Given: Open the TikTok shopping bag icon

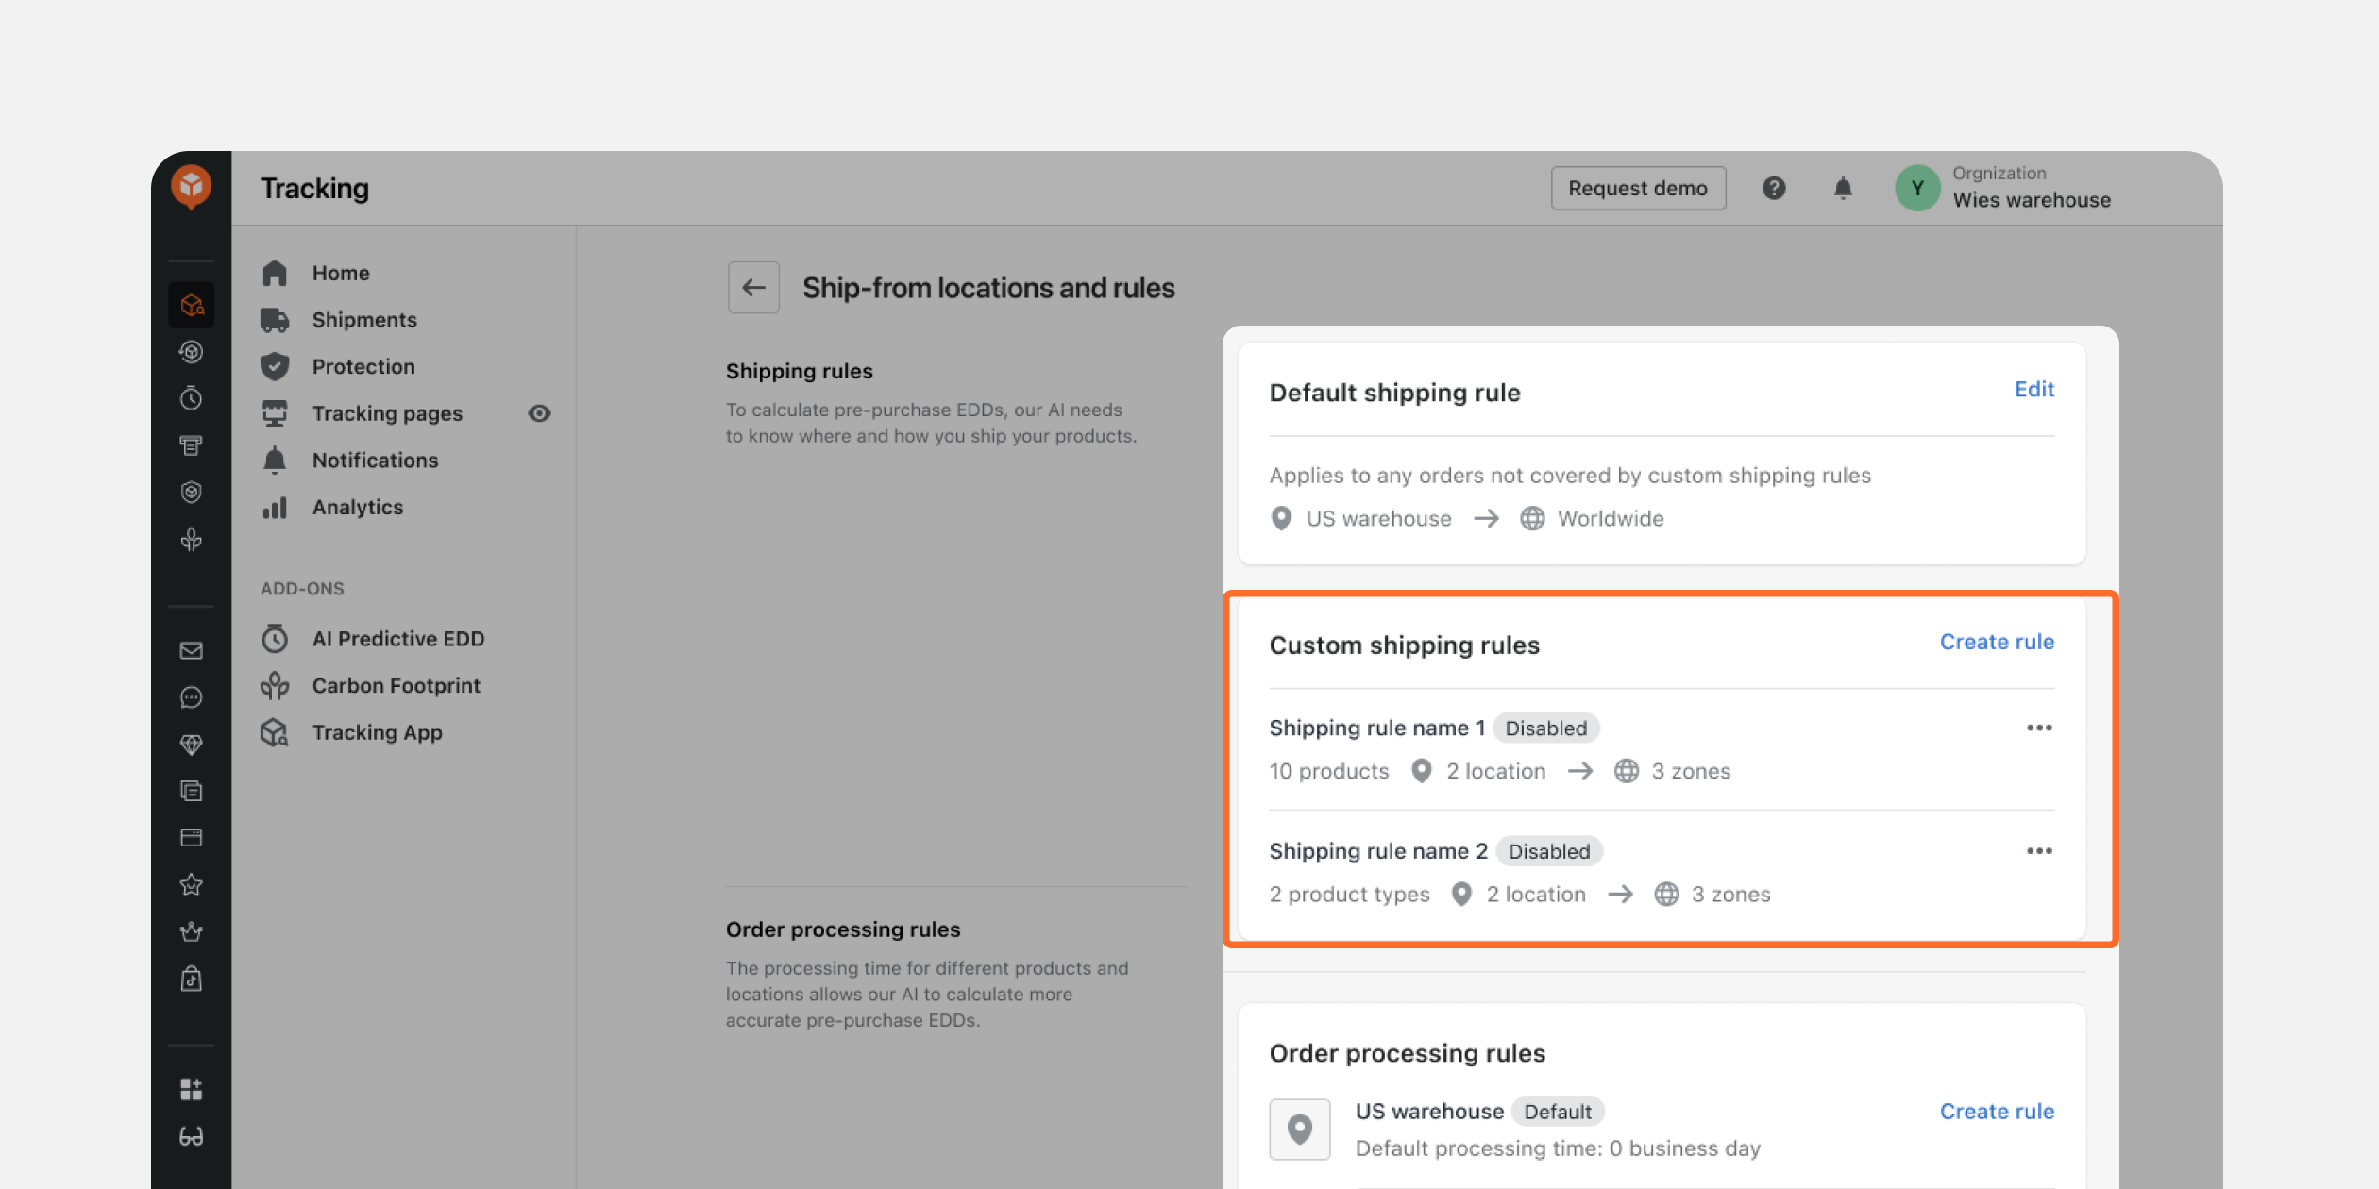Looking at the screenshot, I should point(191,979).
